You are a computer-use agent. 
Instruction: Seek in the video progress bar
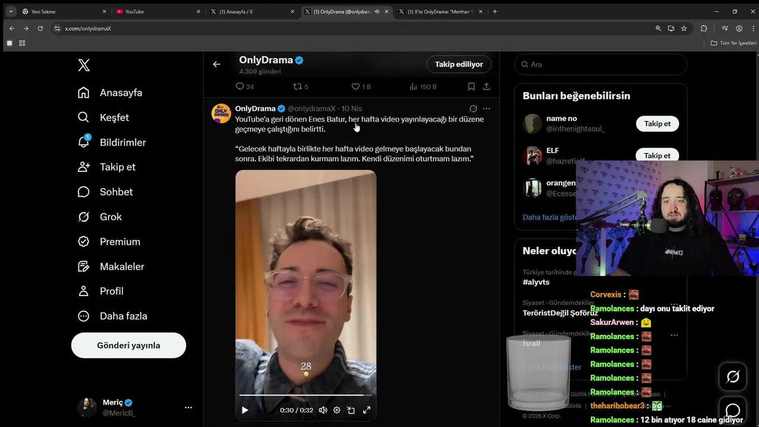point(305,395)
